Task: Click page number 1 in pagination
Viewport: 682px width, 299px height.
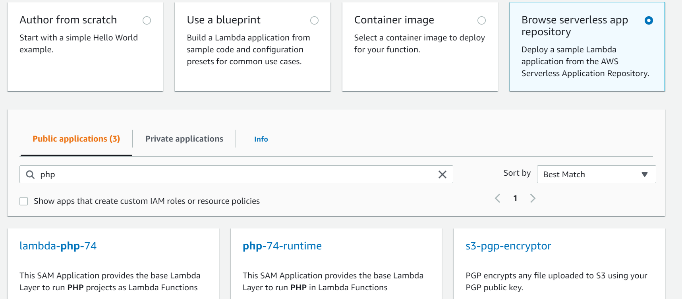Action: [515, 198]
